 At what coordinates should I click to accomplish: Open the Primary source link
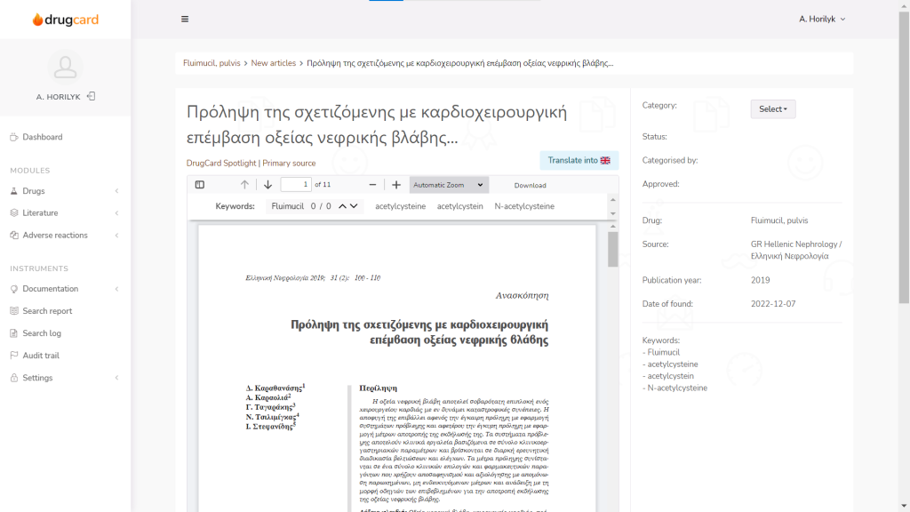tap(289, 164)
